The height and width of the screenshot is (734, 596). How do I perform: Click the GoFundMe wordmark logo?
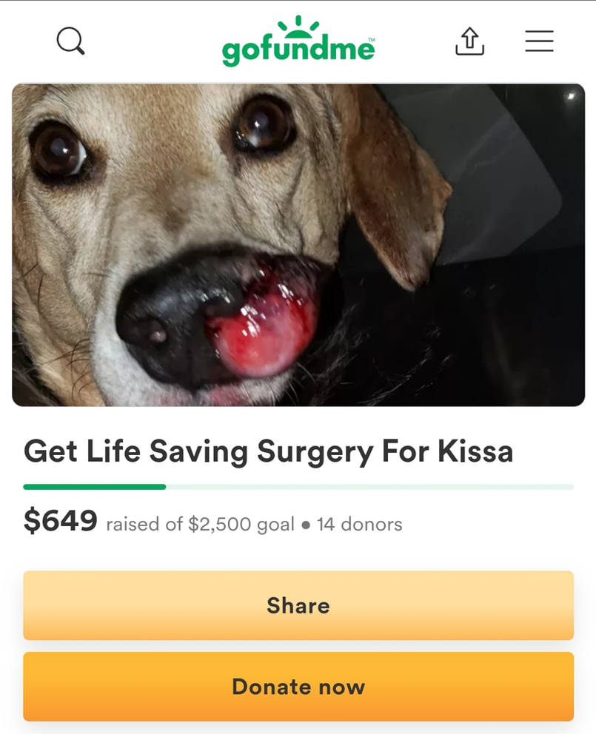pos(298,50)
